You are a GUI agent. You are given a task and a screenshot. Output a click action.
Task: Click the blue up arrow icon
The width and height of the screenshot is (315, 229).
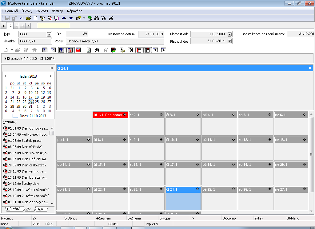coord(64,18)
